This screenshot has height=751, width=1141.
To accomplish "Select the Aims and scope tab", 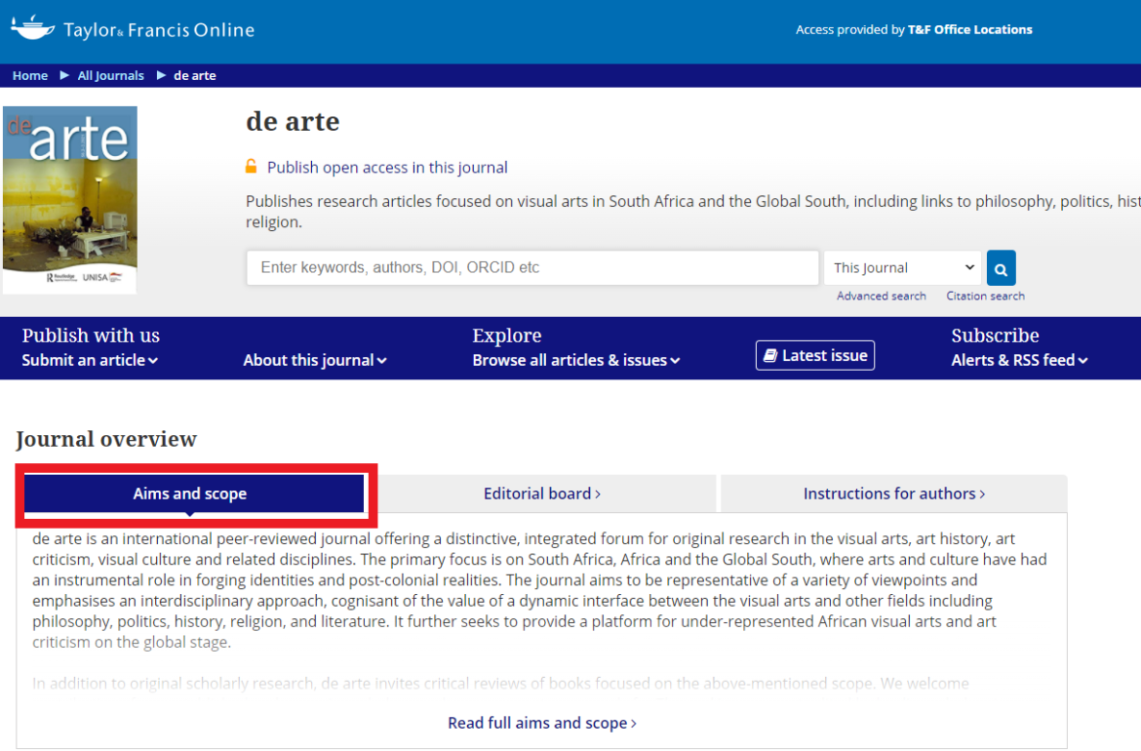I will (194, 494).
